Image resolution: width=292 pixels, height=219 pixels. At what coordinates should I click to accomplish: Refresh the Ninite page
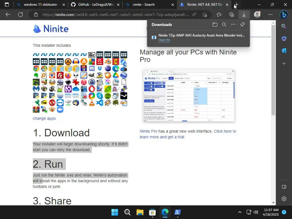tap(21, 15)
